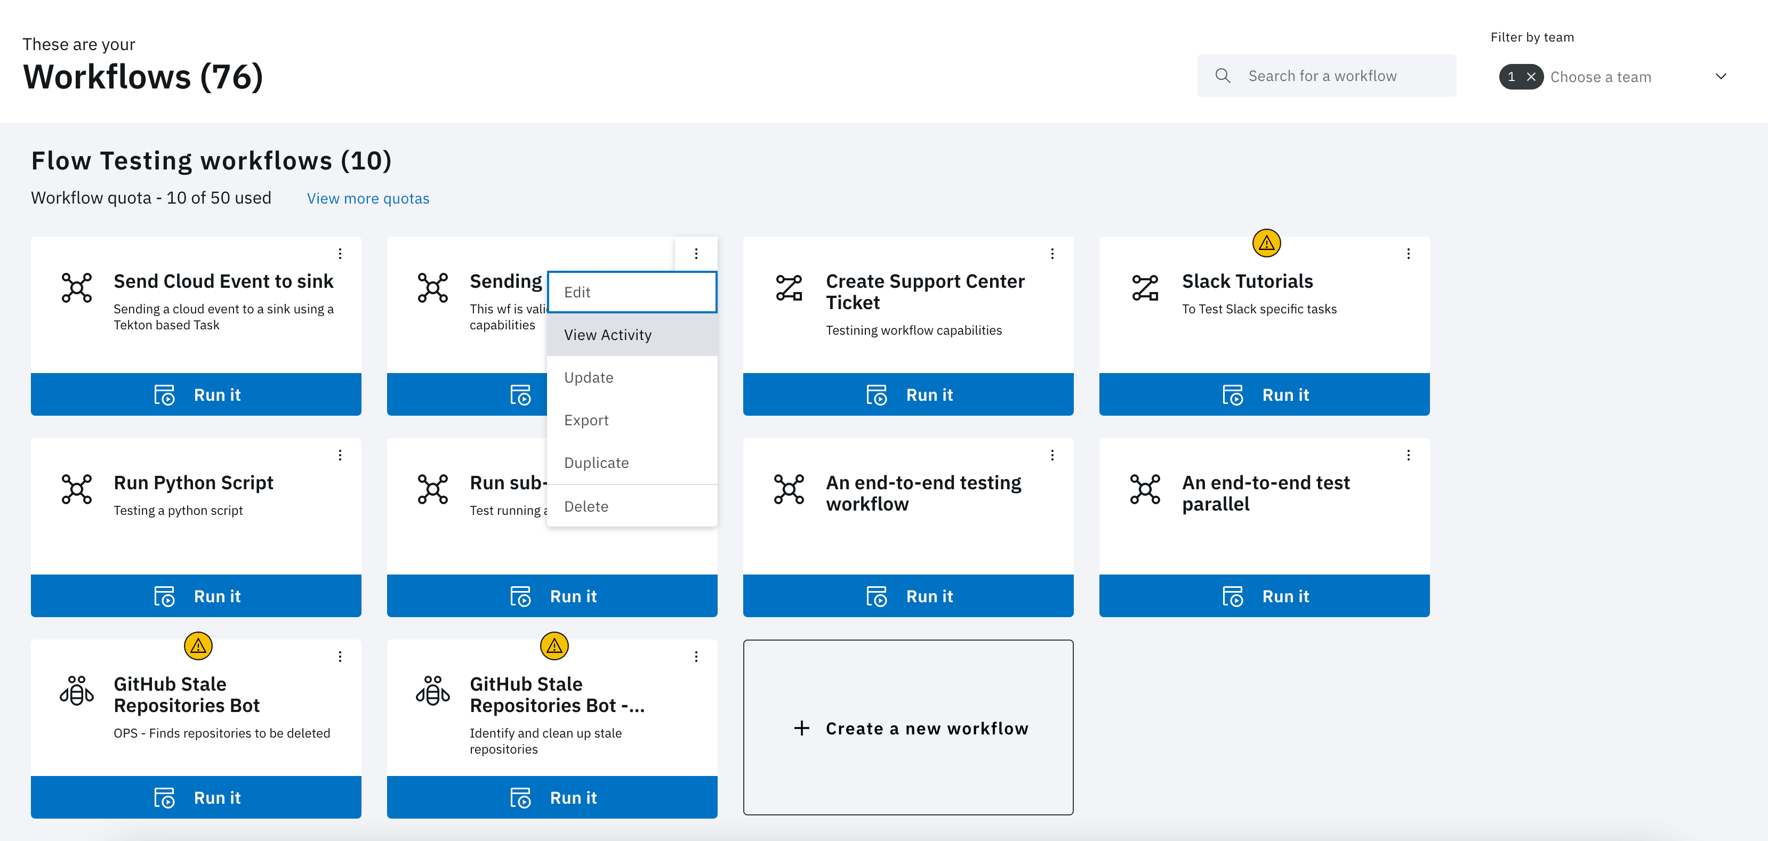Run the end-to-end testing workflow
1768x841 pixels.
click(908, 596)
